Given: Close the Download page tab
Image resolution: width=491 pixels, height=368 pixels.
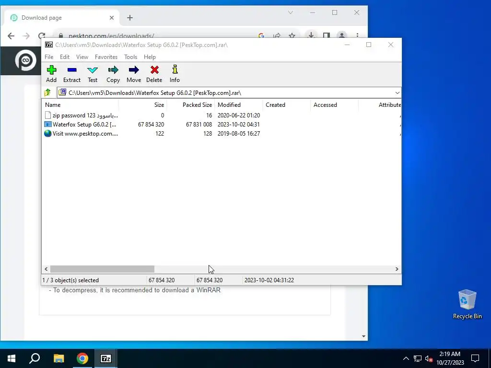Looking at the screenshot, I should pyautogui.click(x=111, y=18).
